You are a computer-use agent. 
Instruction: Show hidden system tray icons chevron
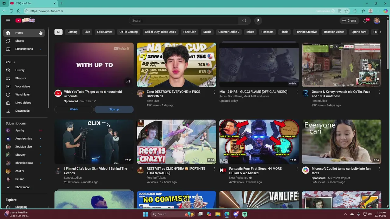click(346, 214)
